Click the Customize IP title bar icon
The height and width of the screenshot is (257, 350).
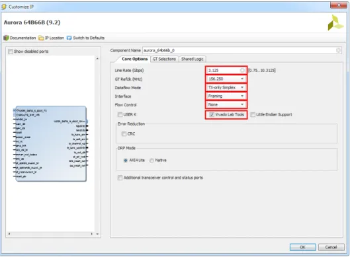click(4, 7)
